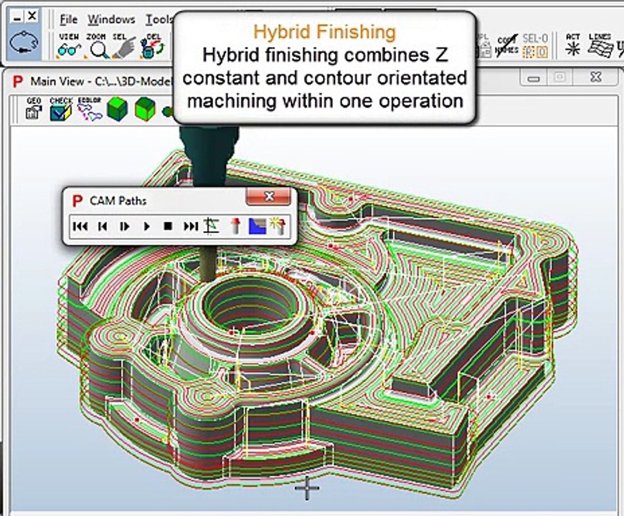Click the CHECK checkmark icon

pyautogui.click(x=61, y=108)
